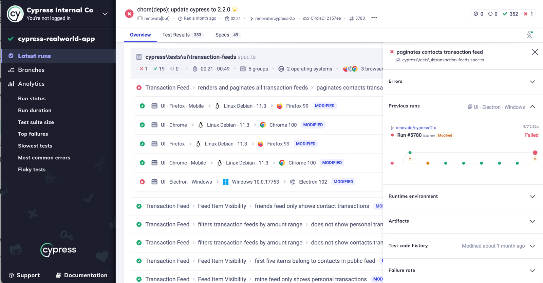543x283 pixels.
Task: Click the renovate/cypress-2.x branch label in header
Action: coord(273,18)
